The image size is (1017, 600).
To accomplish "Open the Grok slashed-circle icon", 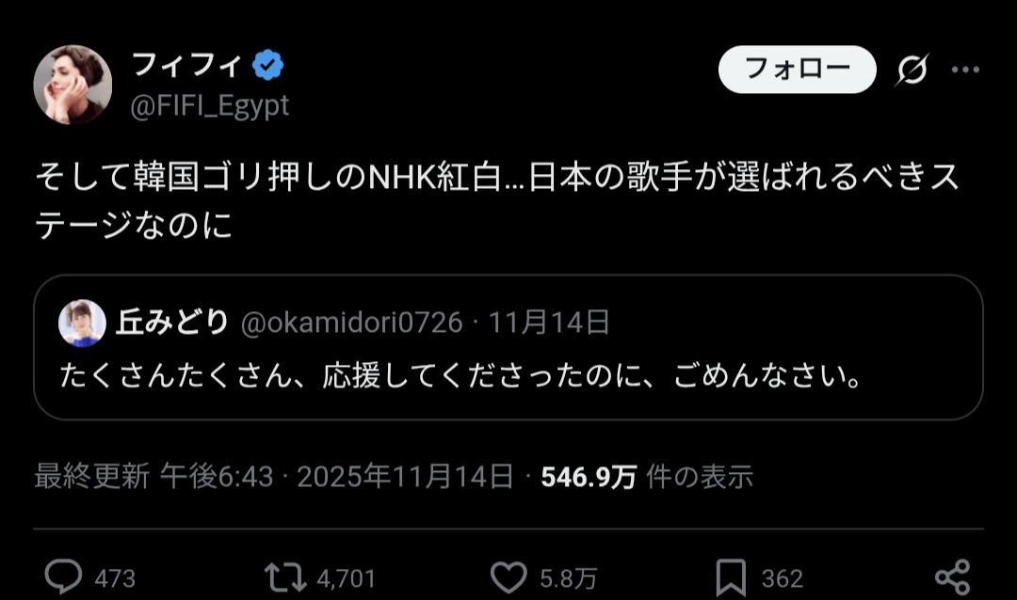I will (x=911, y=71).
